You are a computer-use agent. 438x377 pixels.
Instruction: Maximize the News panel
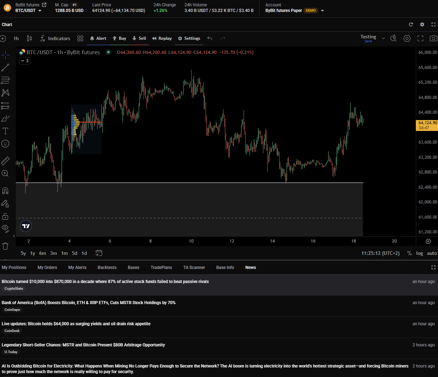point(433,268)
